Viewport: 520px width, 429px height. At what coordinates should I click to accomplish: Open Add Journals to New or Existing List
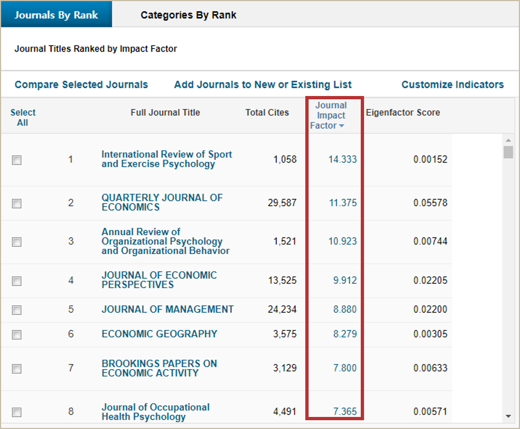[x=262, y=84]
